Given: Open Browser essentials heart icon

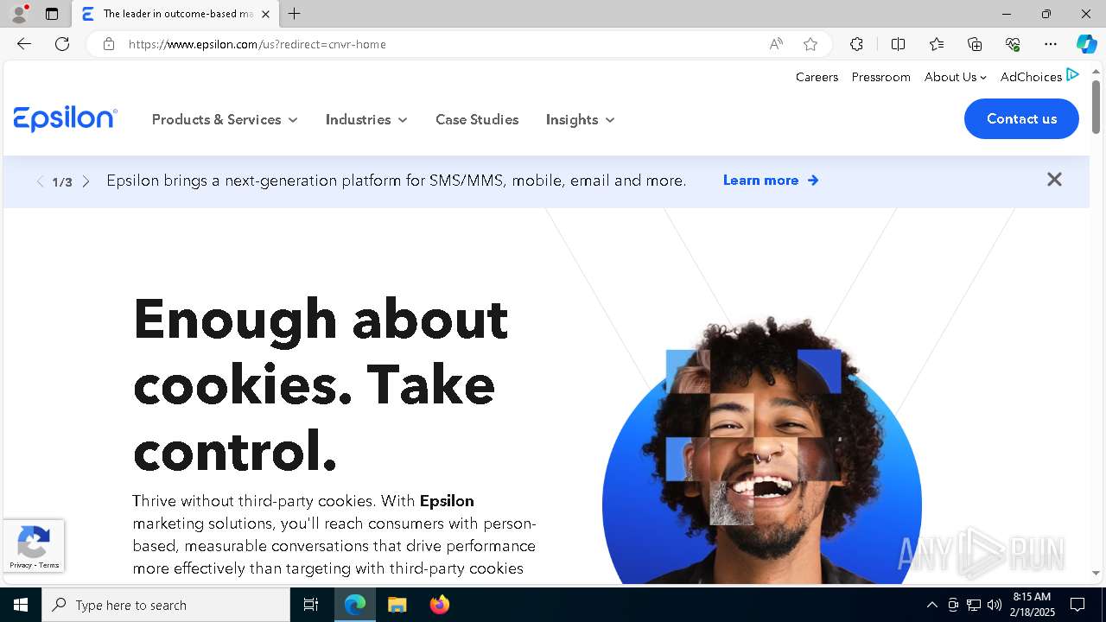Looking at the screenshot, I should (1013, 44).
